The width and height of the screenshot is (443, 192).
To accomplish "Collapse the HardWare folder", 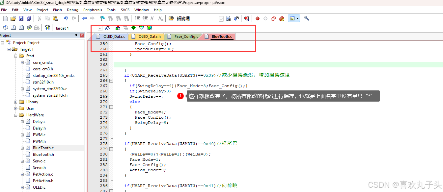I will pos(15,115).
